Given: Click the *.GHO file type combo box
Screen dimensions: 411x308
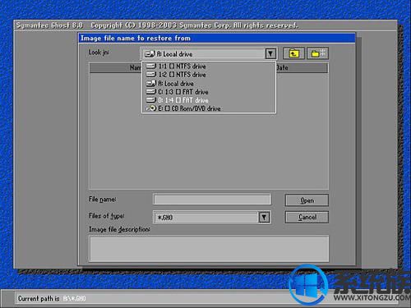Looking at the screenshot, I should (212, 218).
